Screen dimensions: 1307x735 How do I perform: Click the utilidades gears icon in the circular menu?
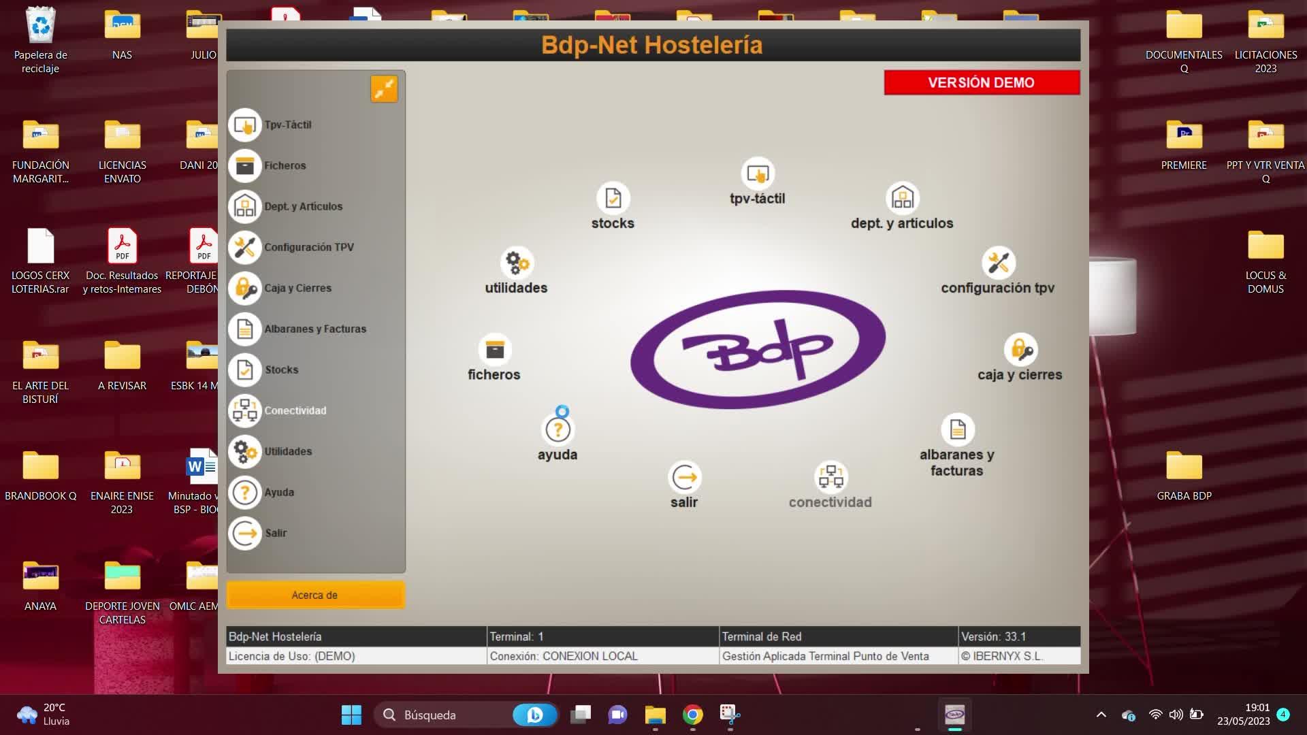(x=516, y=263)
